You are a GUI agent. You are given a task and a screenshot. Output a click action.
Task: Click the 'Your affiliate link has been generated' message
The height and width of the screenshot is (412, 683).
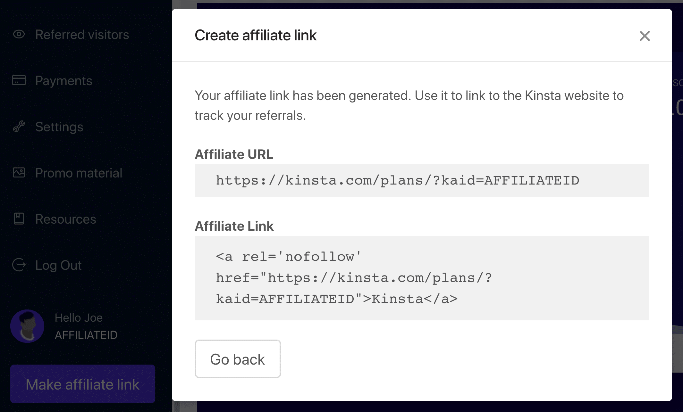click(409, 105)
